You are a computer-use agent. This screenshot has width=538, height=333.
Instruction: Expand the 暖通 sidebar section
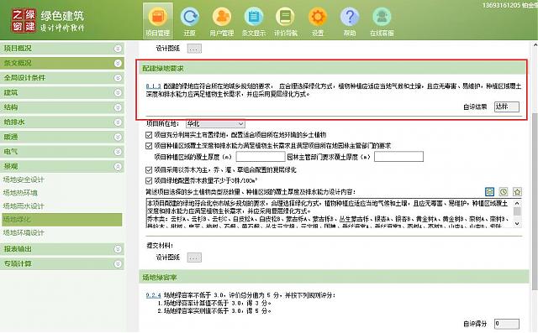118,137
